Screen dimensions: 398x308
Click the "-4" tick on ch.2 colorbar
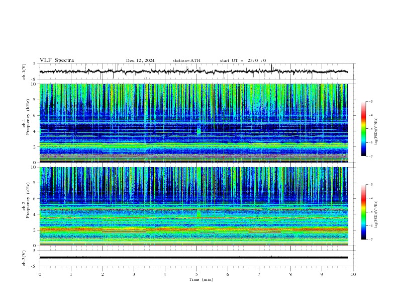370,198
